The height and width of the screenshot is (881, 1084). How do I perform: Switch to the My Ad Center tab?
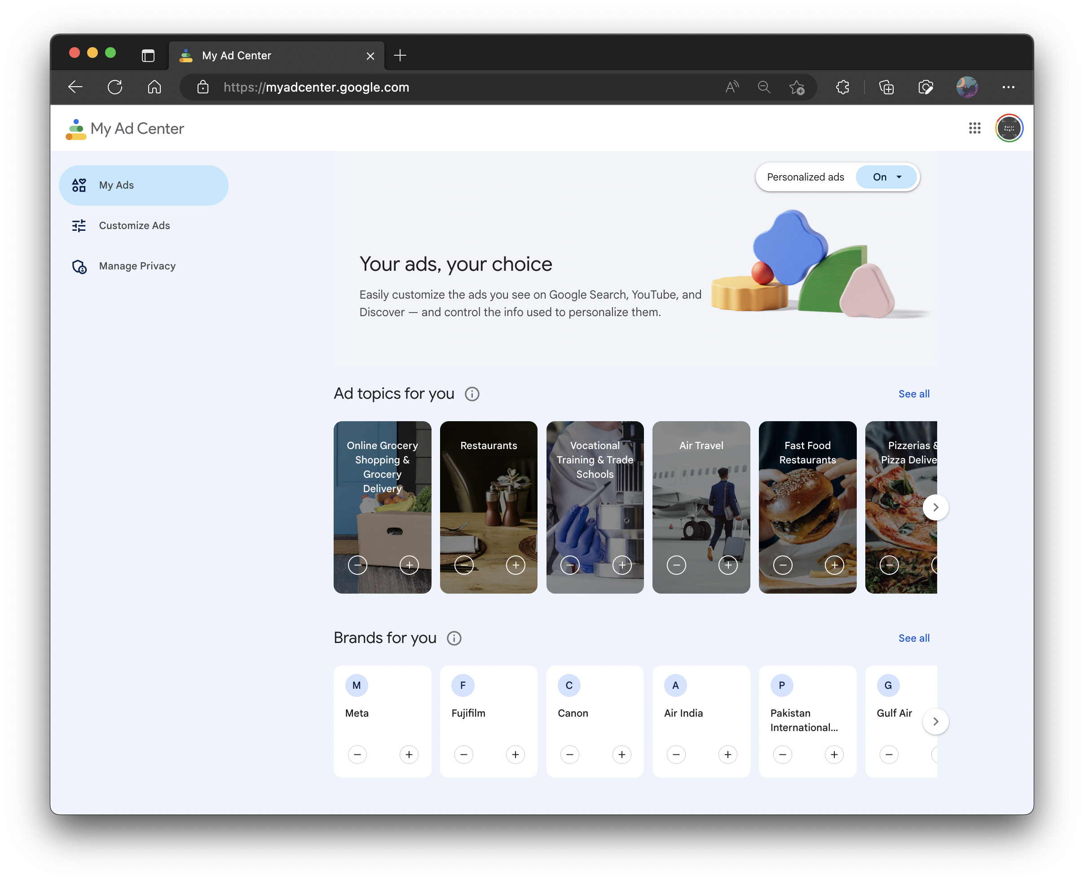tap(277, 56)
